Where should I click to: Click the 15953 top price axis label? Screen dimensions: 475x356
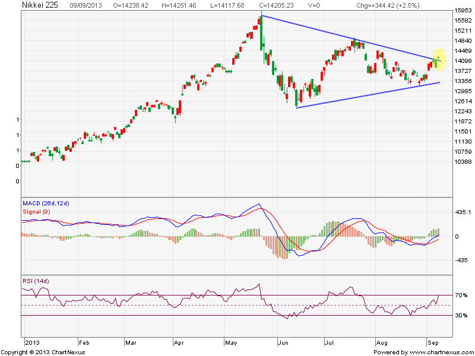tap(464, 11)
